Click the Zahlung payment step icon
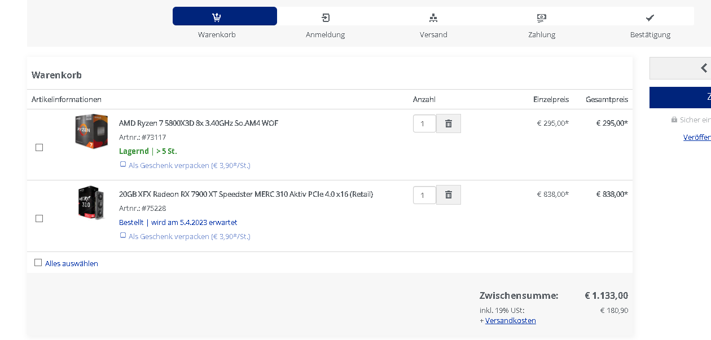Viewport: 711px width, 340px height. (x=542, y=17)
